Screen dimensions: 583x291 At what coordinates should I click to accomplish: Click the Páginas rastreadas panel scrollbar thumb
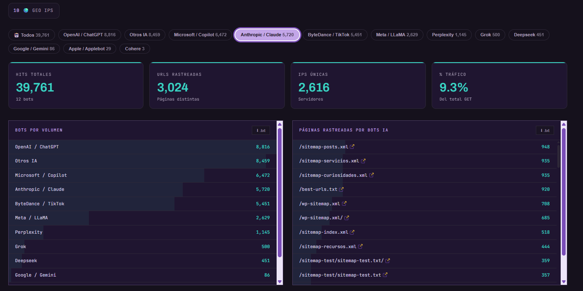click(564, 192)
